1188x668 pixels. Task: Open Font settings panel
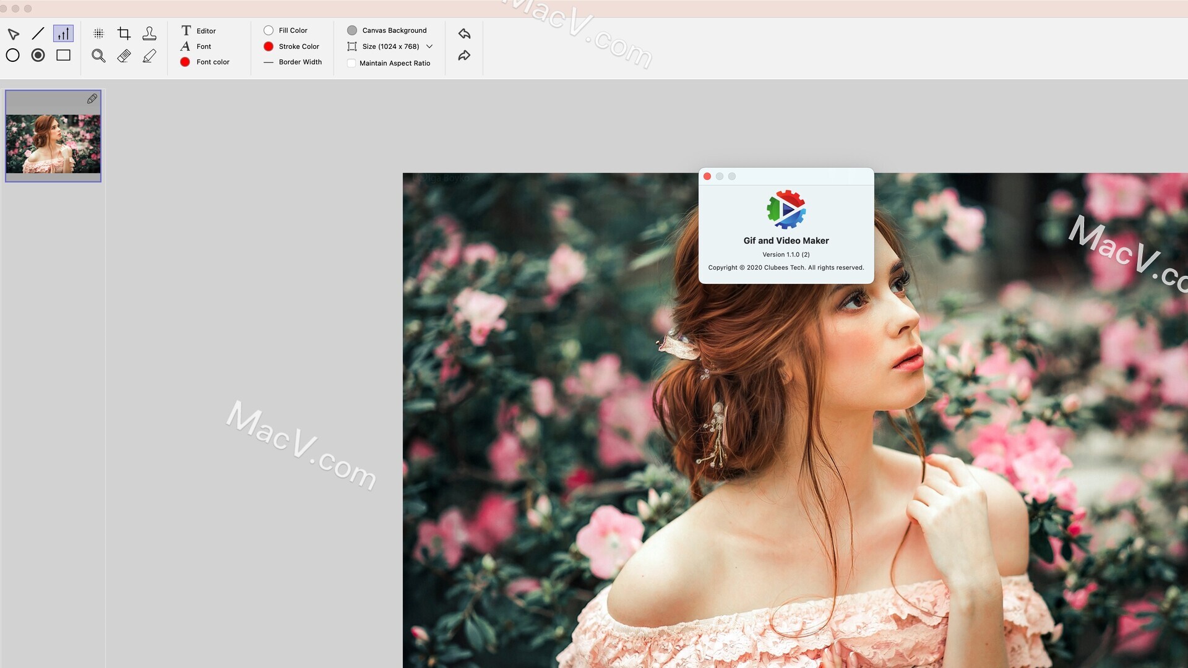coord(203,46)
